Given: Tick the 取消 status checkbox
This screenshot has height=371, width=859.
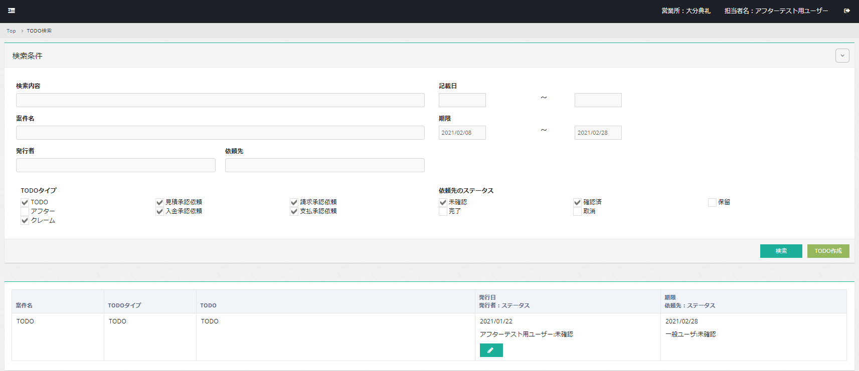Looking at the screenshot, I should [x=577, y=211].
